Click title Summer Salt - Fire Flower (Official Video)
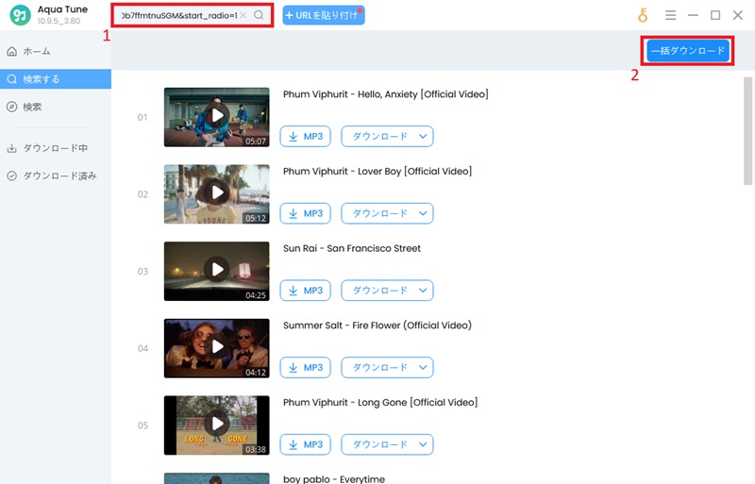Viewport: 755px width, 484px height. [377, 325]
